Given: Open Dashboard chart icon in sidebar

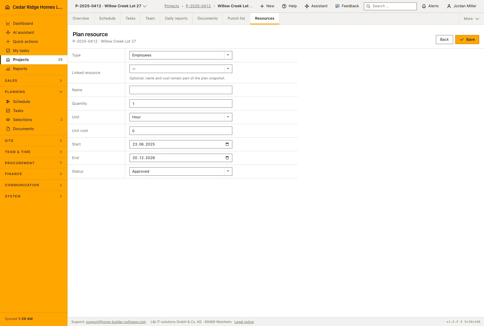Looking at the screenshot, I should point(8,24).
